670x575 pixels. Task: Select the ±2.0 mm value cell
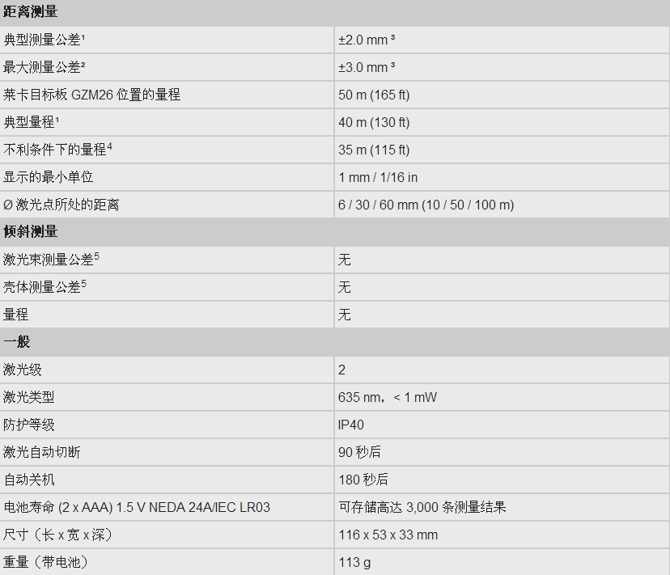coord(367,40)
